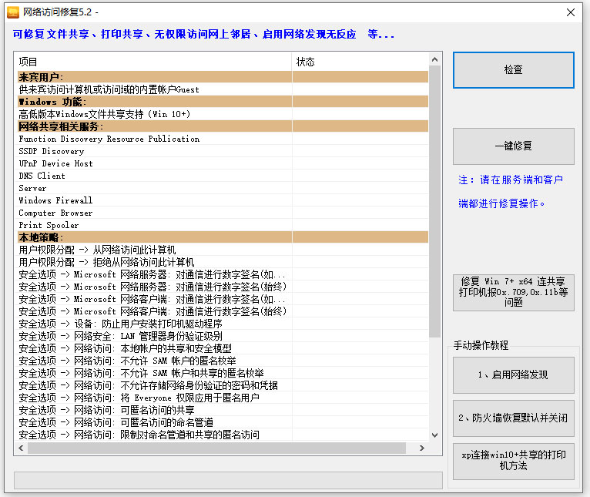Click the blue header description text

[x=203, y=34]
